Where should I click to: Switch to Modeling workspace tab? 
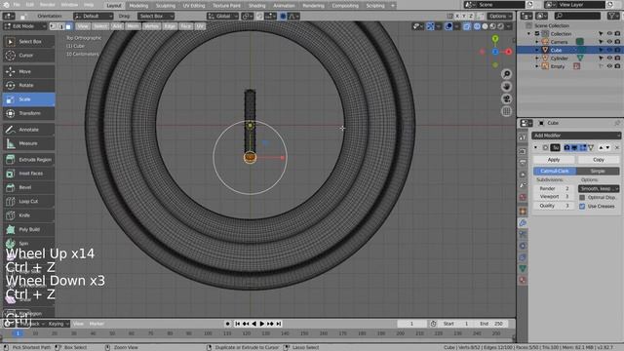[x=138, y=6]
